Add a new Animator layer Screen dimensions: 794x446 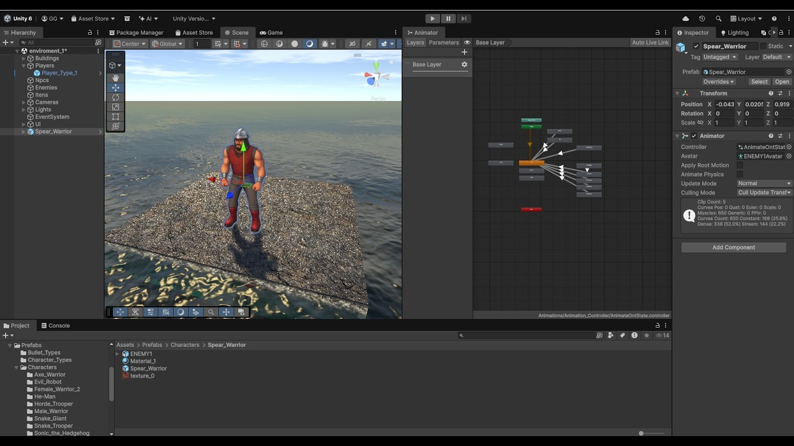coord(464,52)
